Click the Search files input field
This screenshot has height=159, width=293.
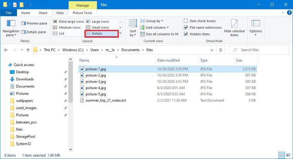click(x=262, y=50)
